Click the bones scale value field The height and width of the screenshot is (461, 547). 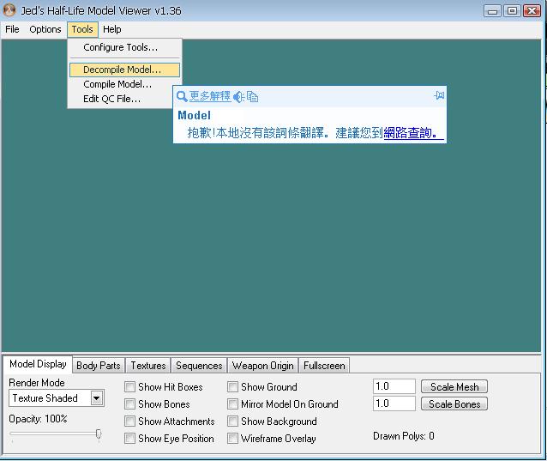click(394, 403)
